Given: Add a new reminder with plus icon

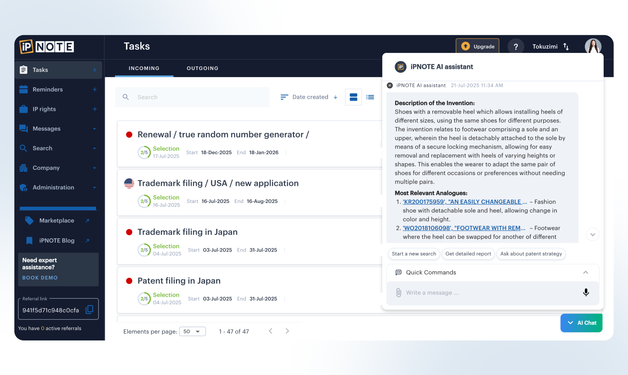Looking at the screenshot, I should [95, 89].
